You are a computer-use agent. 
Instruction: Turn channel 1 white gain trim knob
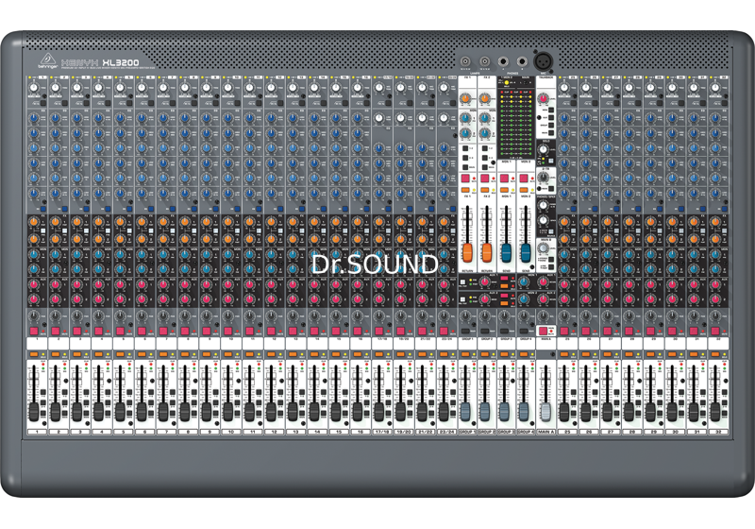(x=34, y=88)
